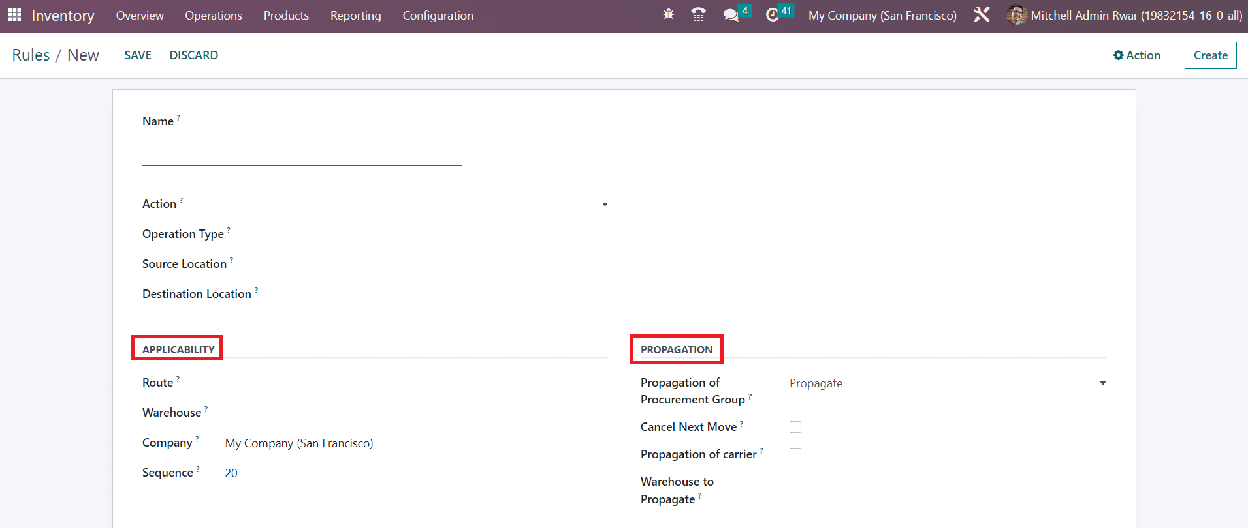Click the SAVE button

(x=138, y=55)
